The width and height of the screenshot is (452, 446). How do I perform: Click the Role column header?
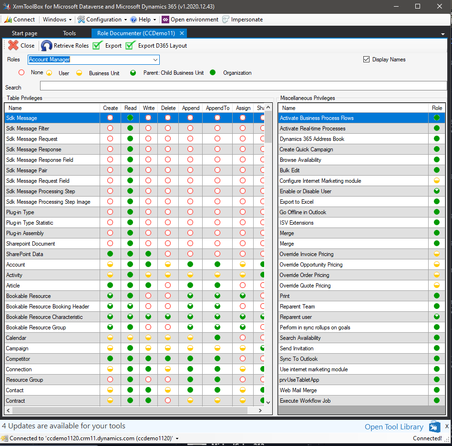tap(437, 108)
